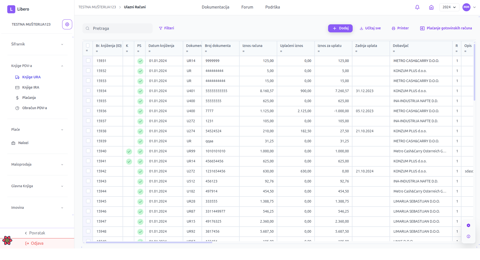480x260 pixels.
Task: Click the React flower icon bottom-left
Action: [x=8, y=240]
